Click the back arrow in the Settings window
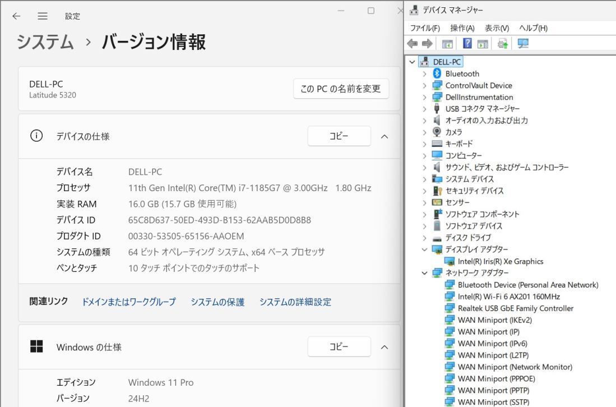This screenshot has width=616, height=407. click(x=16, y=16)
